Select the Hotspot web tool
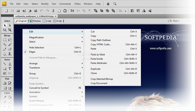This screenshot has height=111, width=195. click(5, 83)
